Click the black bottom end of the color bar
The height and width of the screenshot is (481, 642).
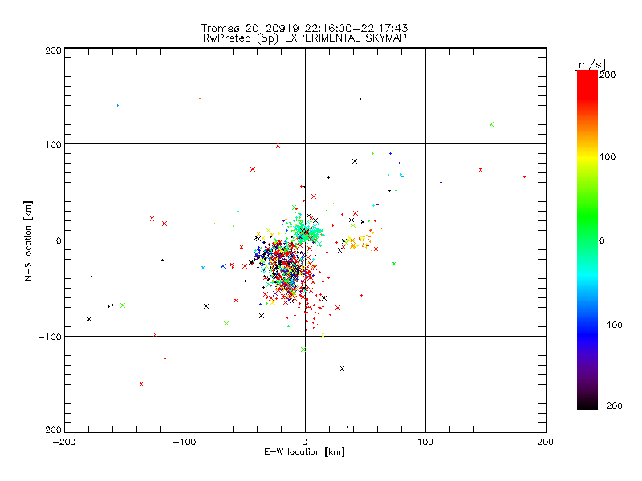587,403
